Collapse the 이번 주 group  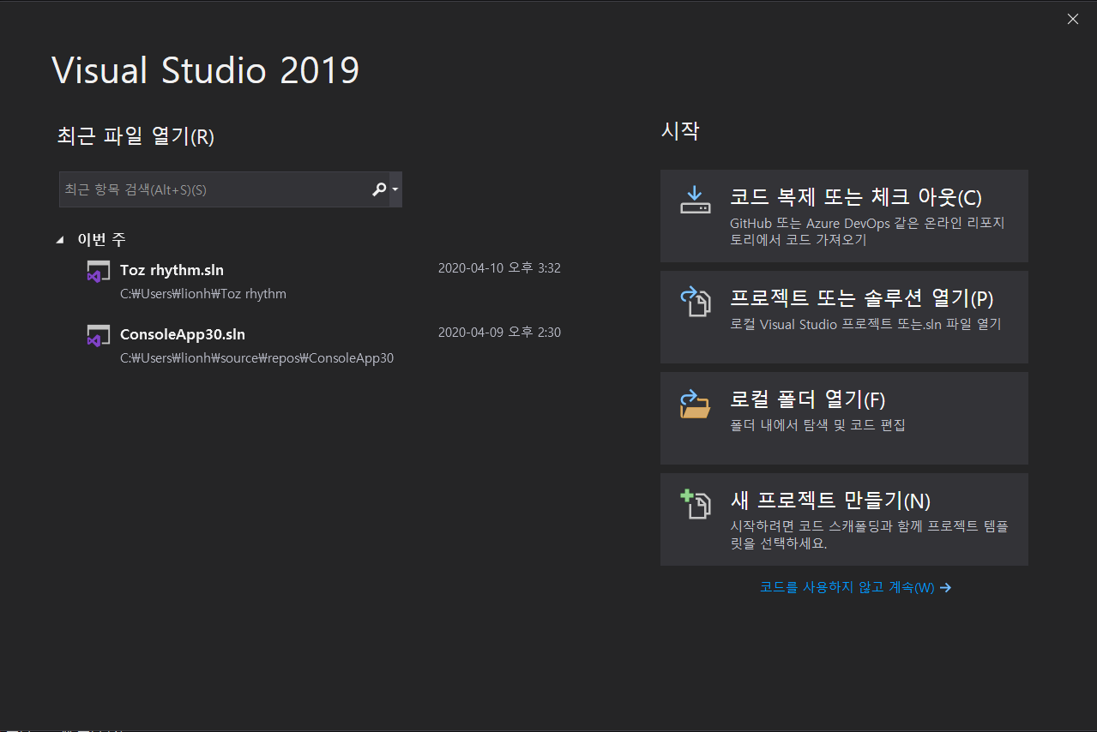[59, 240]
